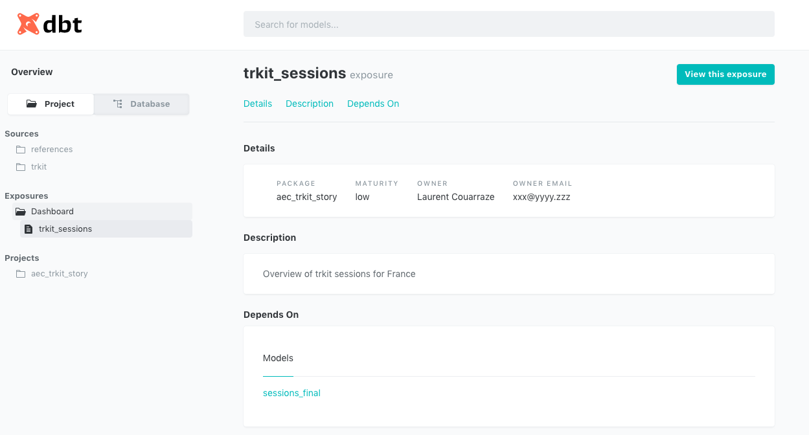
Task: Switch to the Project view toggle
Action: pos(51,104)
